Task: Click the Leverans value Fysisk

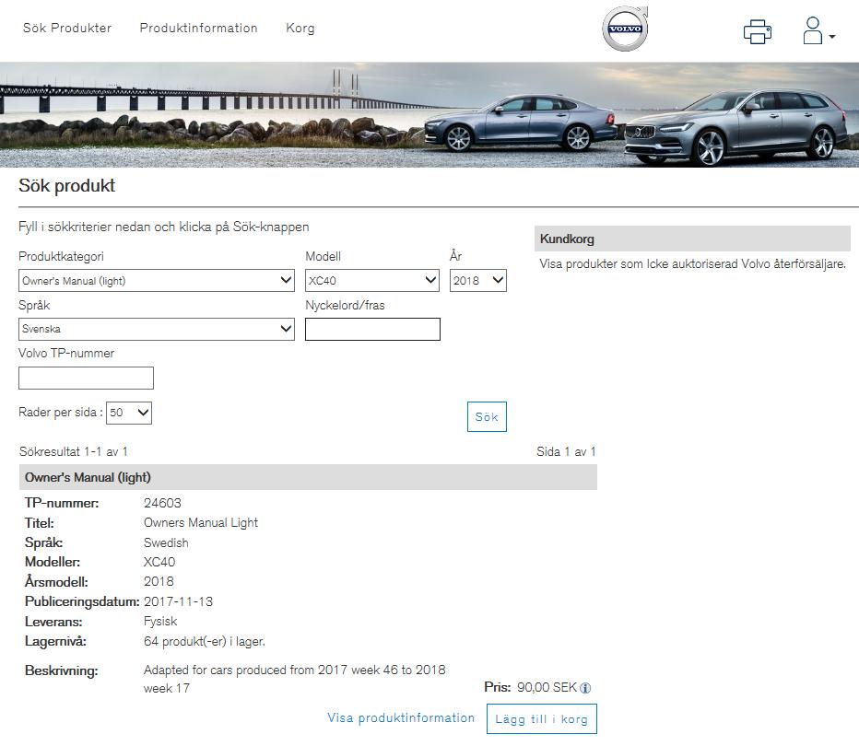Action: (160, 622)
